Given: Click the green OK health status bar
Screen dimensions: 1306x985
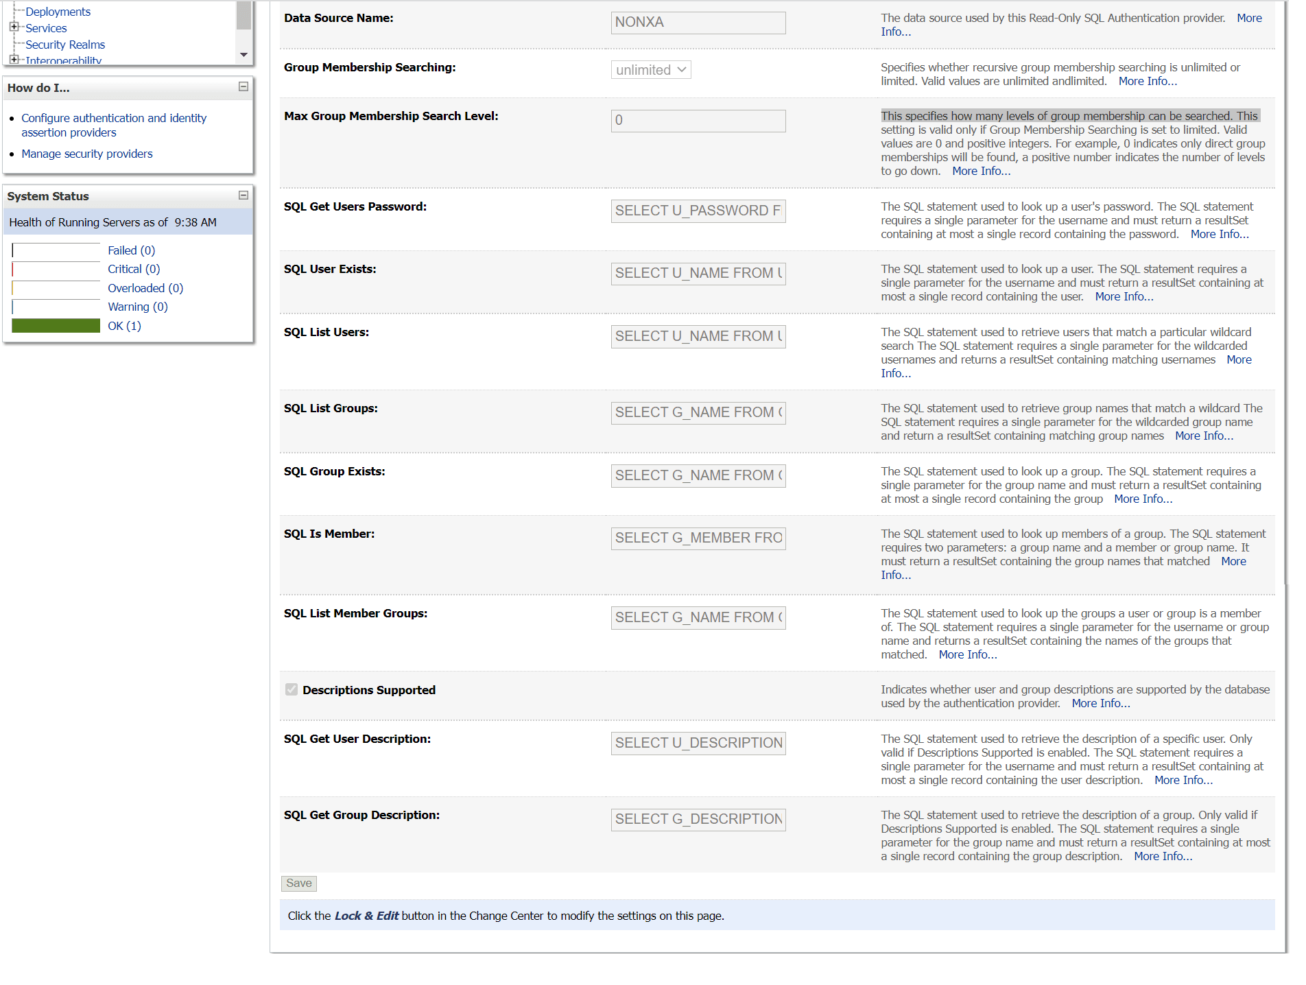Looking at the screenshot, I should point(56,325).
